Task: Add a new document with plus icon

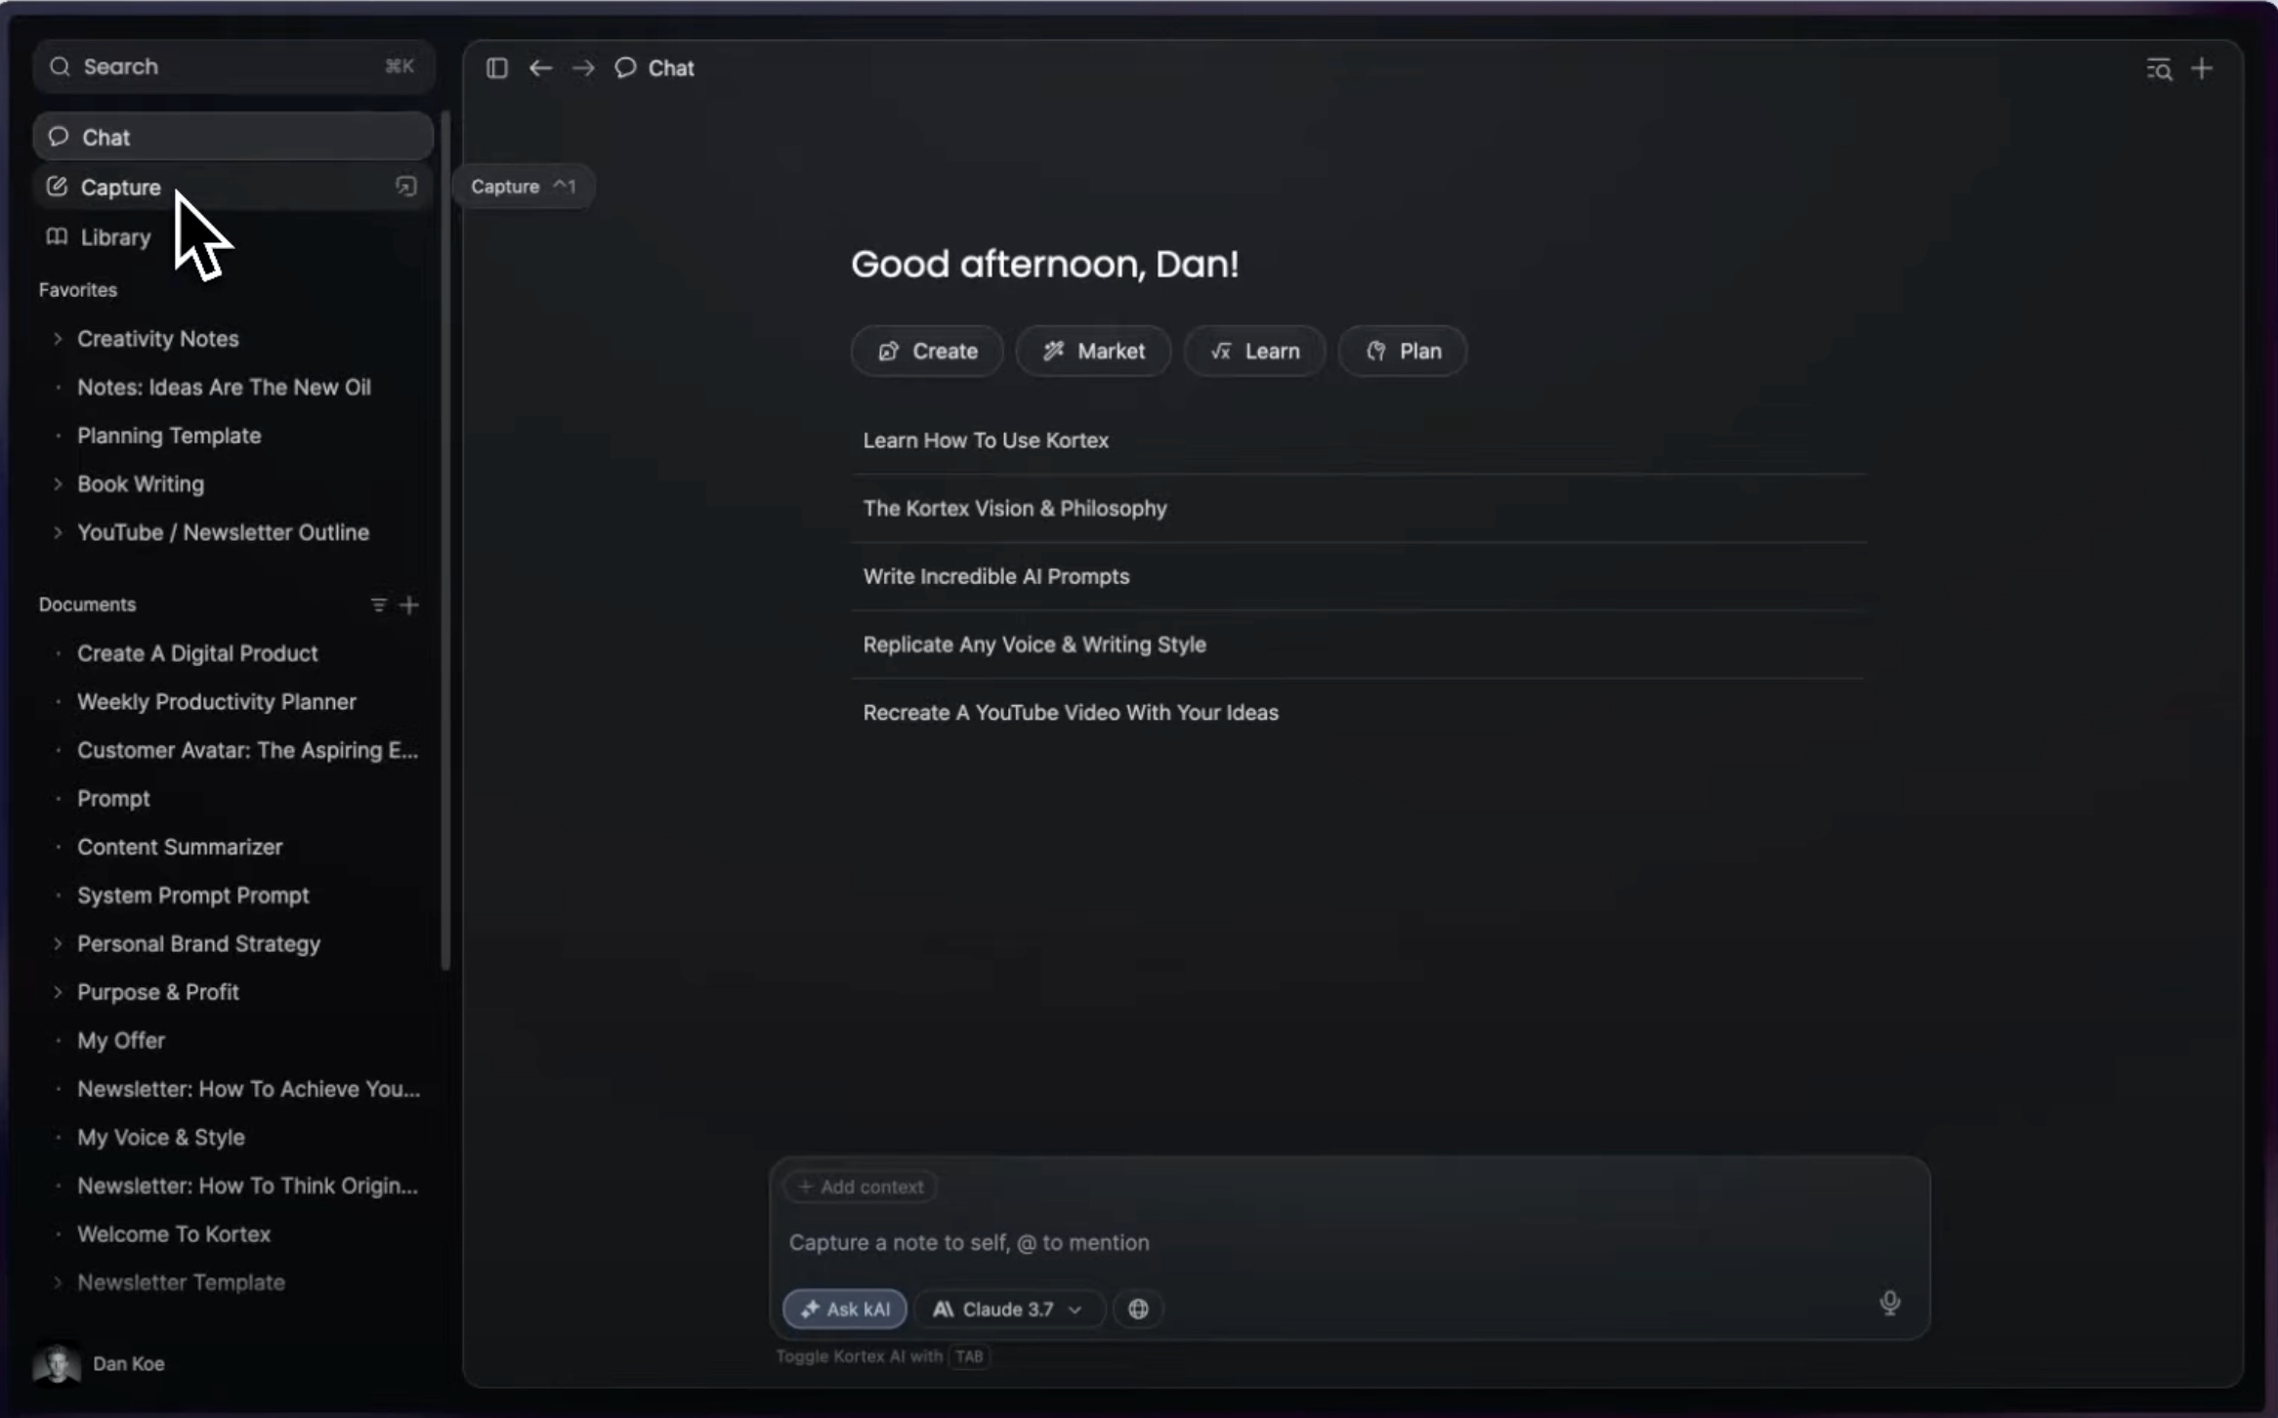Action: tap(409, 605)
